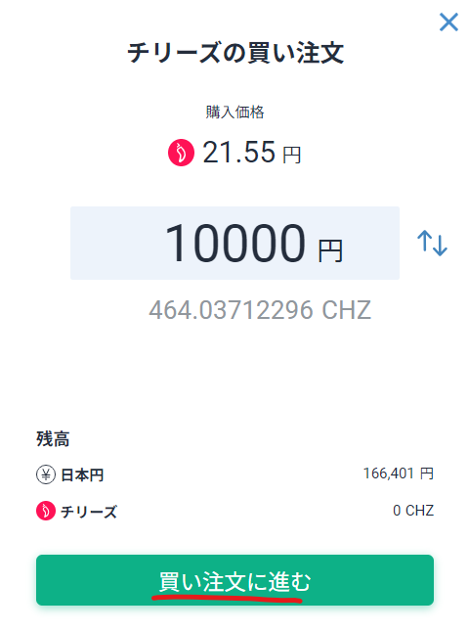Click the 21.55 円 purchase price
469x631 pixels.
pos(252,153)
